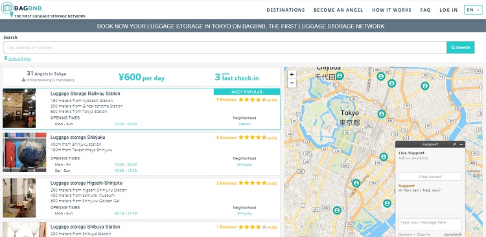The height and width of the screenshot is (237, 486).
Task: Click Log In
Action: [x=448, y=10]
